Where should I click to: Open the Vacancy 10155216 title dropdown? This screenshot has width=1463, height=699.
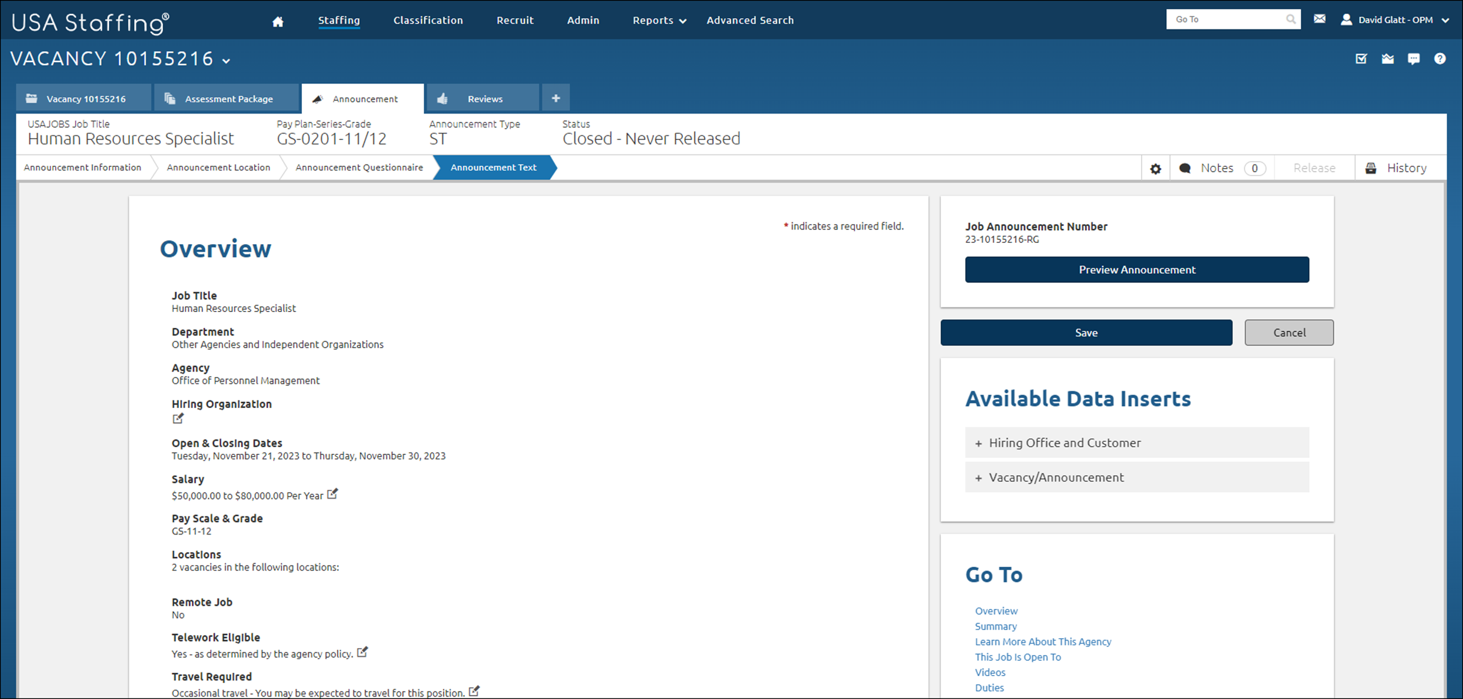[226, 61]
